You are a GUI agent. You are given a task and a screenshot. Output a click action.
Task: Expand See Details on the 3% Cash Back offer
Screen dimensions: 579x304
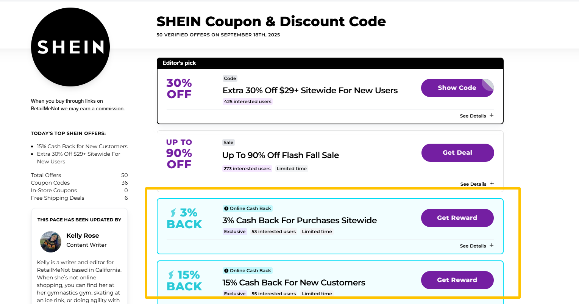[x=476, y=246]
